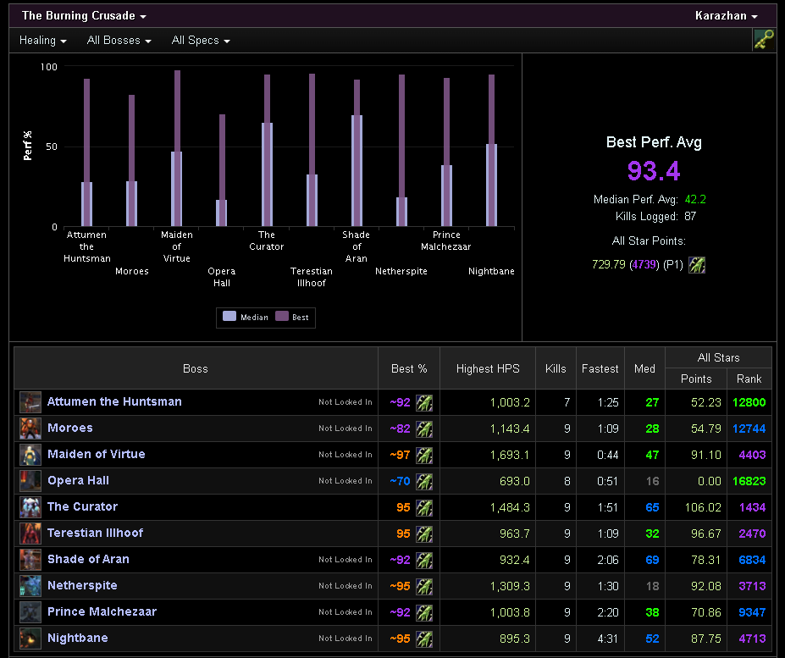Viewport: 785px width, 658px height.
Task: Open Shade of Aran boss link
Action: [88, 560]
